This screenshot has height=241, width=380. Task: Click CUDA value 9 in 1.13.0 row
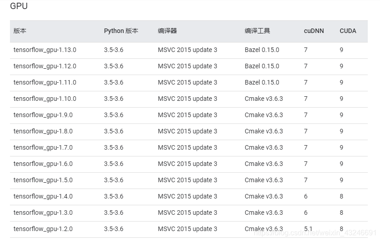point(342,50)
